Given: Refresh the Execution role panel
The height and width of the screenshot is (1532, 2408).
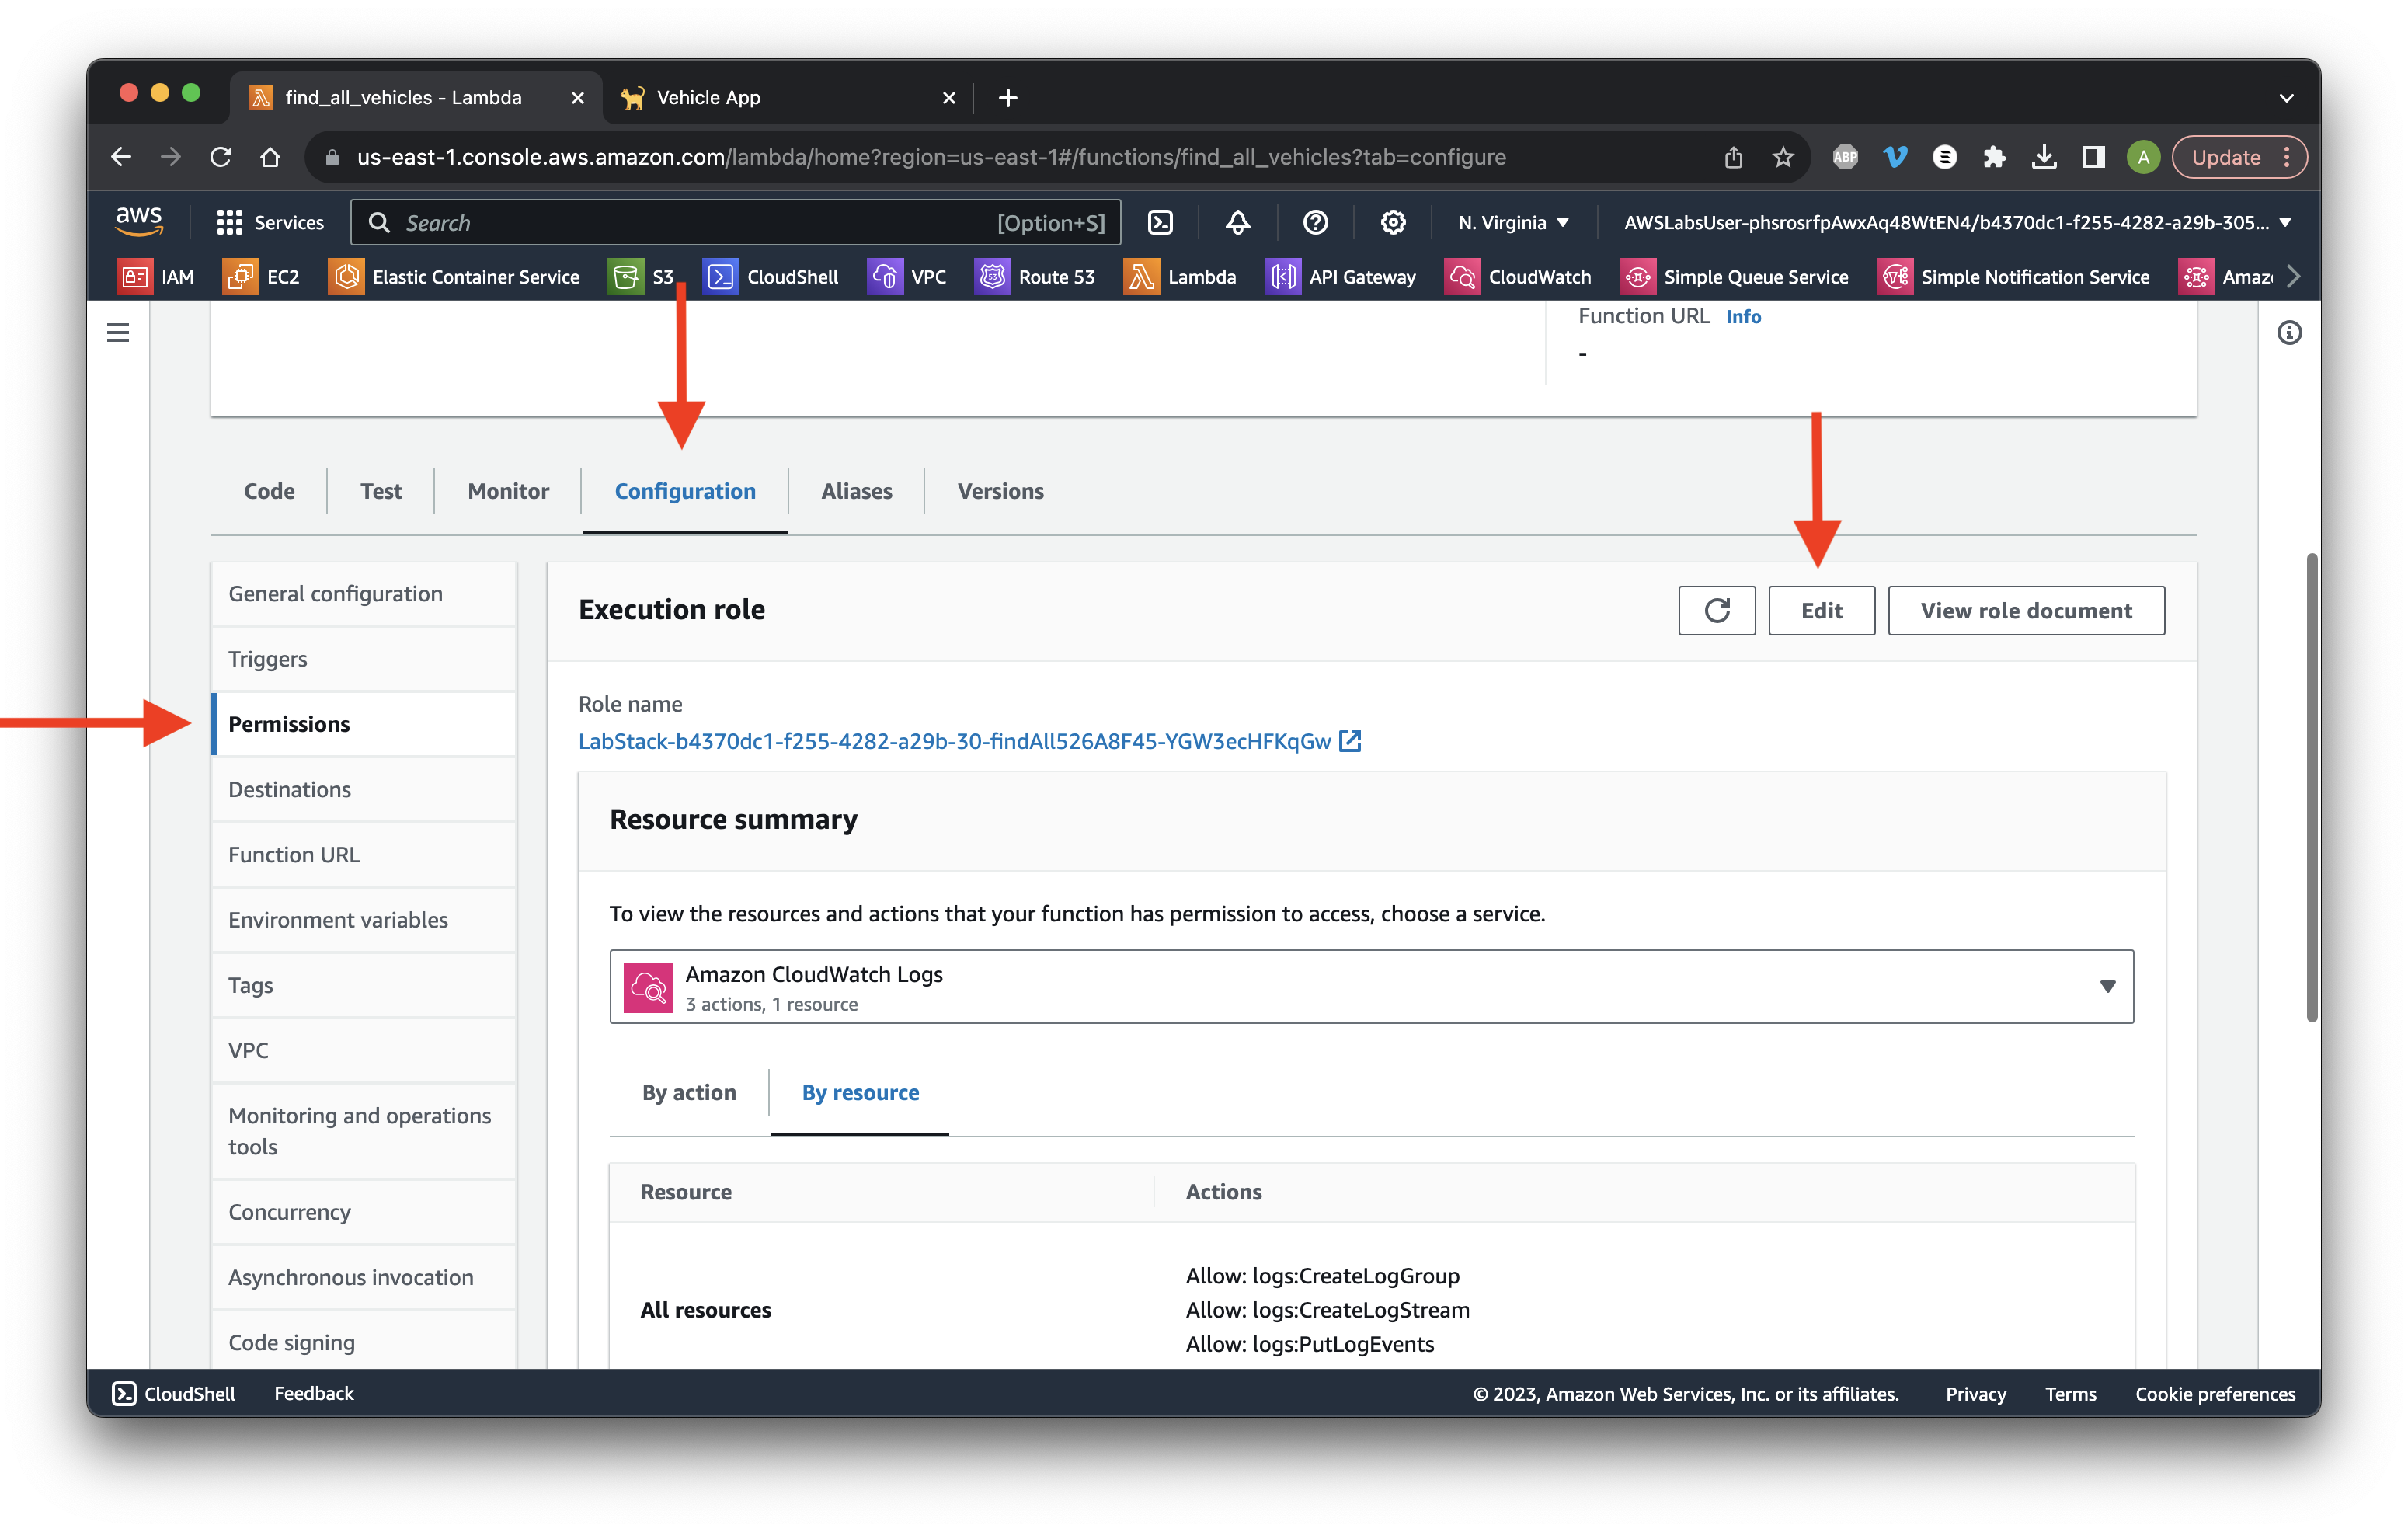Looking at the screenshot, I should coord(1716,610).
